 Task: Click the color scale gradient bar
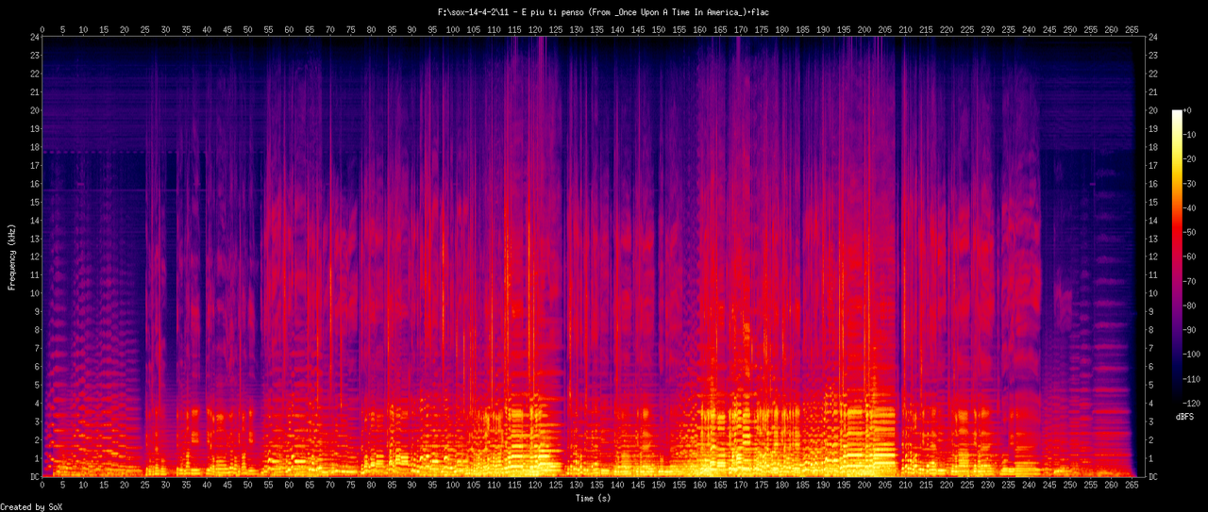click(x=1177, y=256)
